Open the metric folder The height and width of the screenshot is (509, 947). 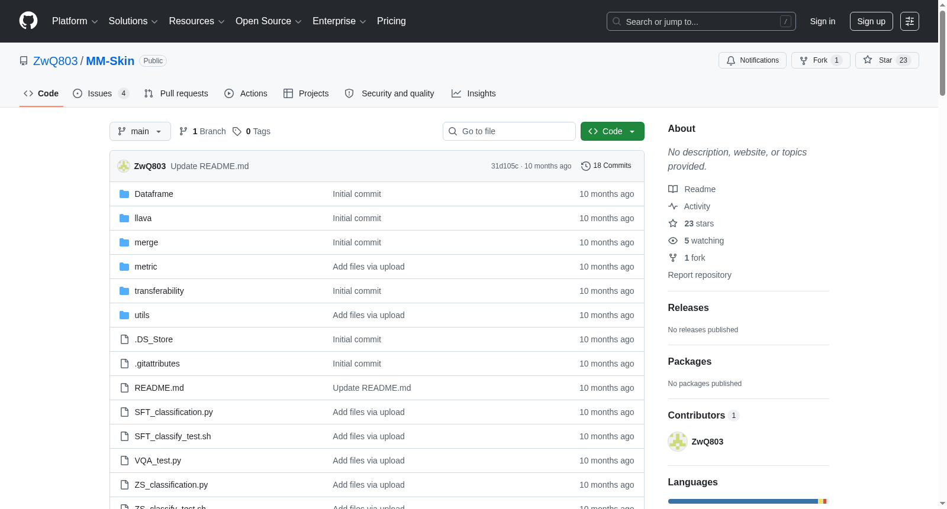[x=146, y=267]
